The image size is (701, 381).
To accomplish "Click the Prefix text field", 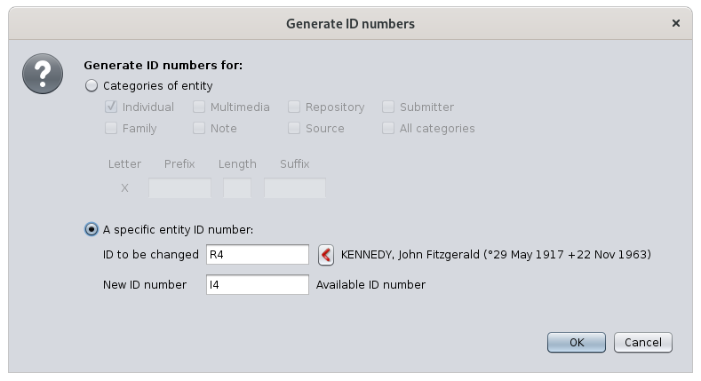I will coord(179,187).
